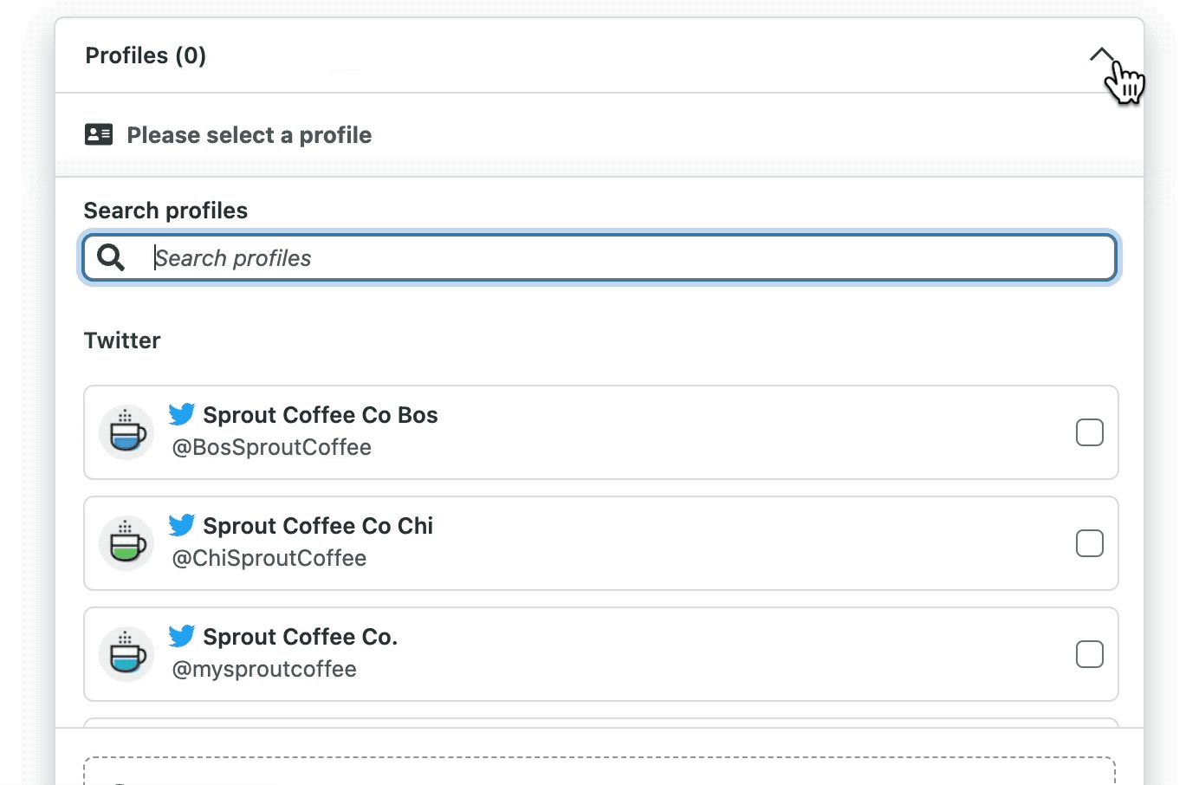1199x785 pixels.
Task: Click the @mysproutcoffee handle text
Action: tap(264, 669)
